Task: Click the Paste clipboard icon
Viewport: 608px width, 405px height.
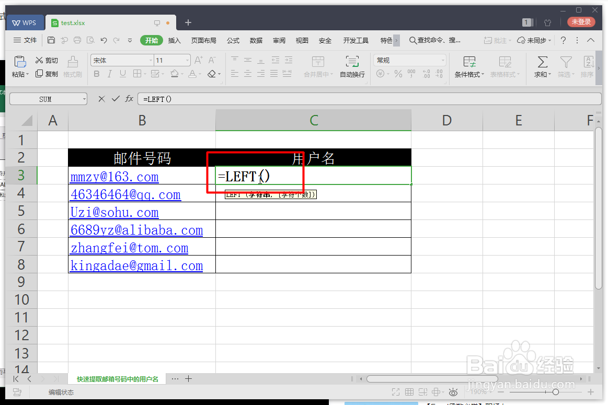Action: pos(20,62)
